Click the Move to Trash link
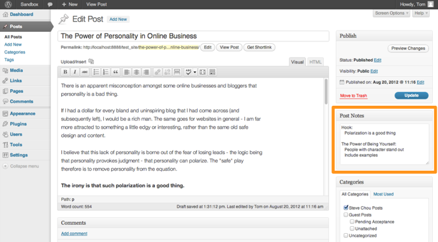Screen dimensions: 438x242 click(353, 96)
